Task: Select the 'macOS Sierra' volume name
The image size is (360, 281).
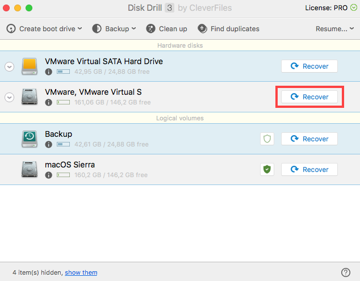Action: coord(70,165)
